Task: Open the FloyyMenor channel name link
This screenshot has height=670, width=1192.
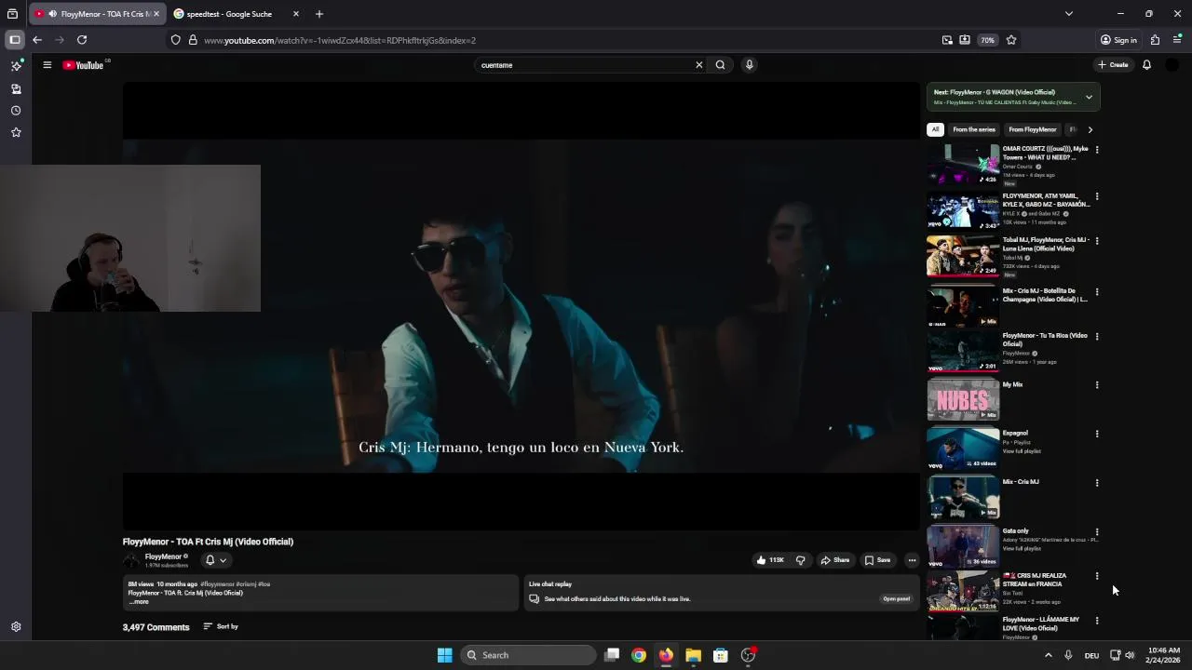Action: pyautogui.click(x=163, y=556)
